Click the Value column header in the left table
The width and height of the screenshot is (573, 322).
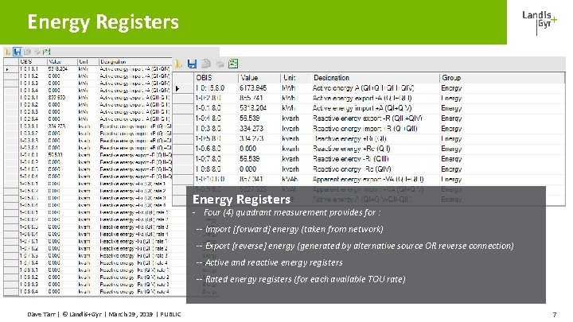coord(62,62)
